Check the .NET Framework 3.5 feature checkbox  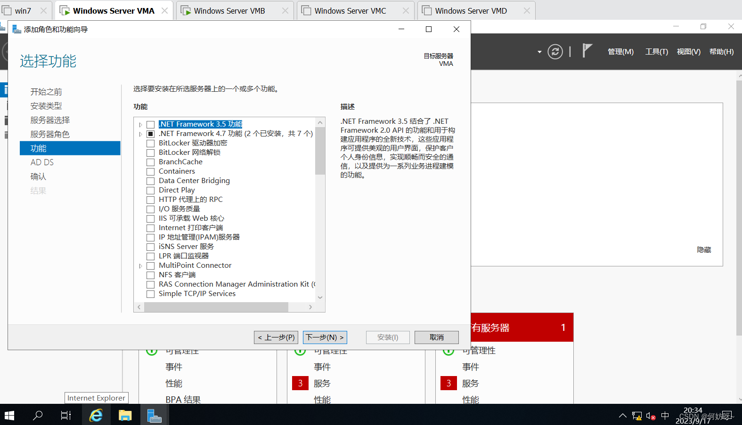click(x=151, y=125)
